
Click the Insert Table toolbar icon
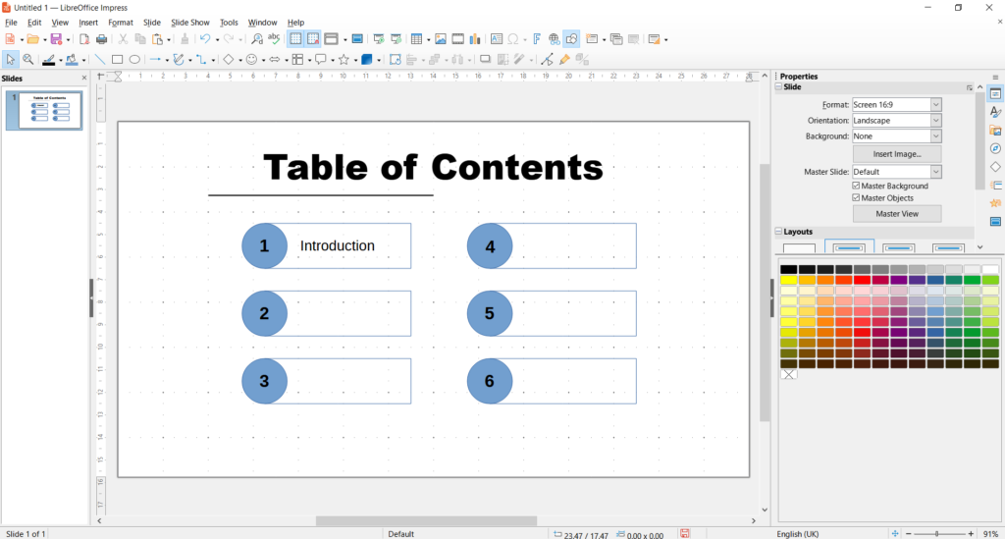[x=417, y=39]
